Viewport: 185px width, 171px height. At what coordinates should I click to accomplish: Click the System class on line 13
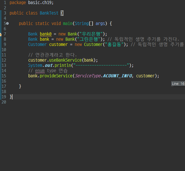click(x=35, y=65)
